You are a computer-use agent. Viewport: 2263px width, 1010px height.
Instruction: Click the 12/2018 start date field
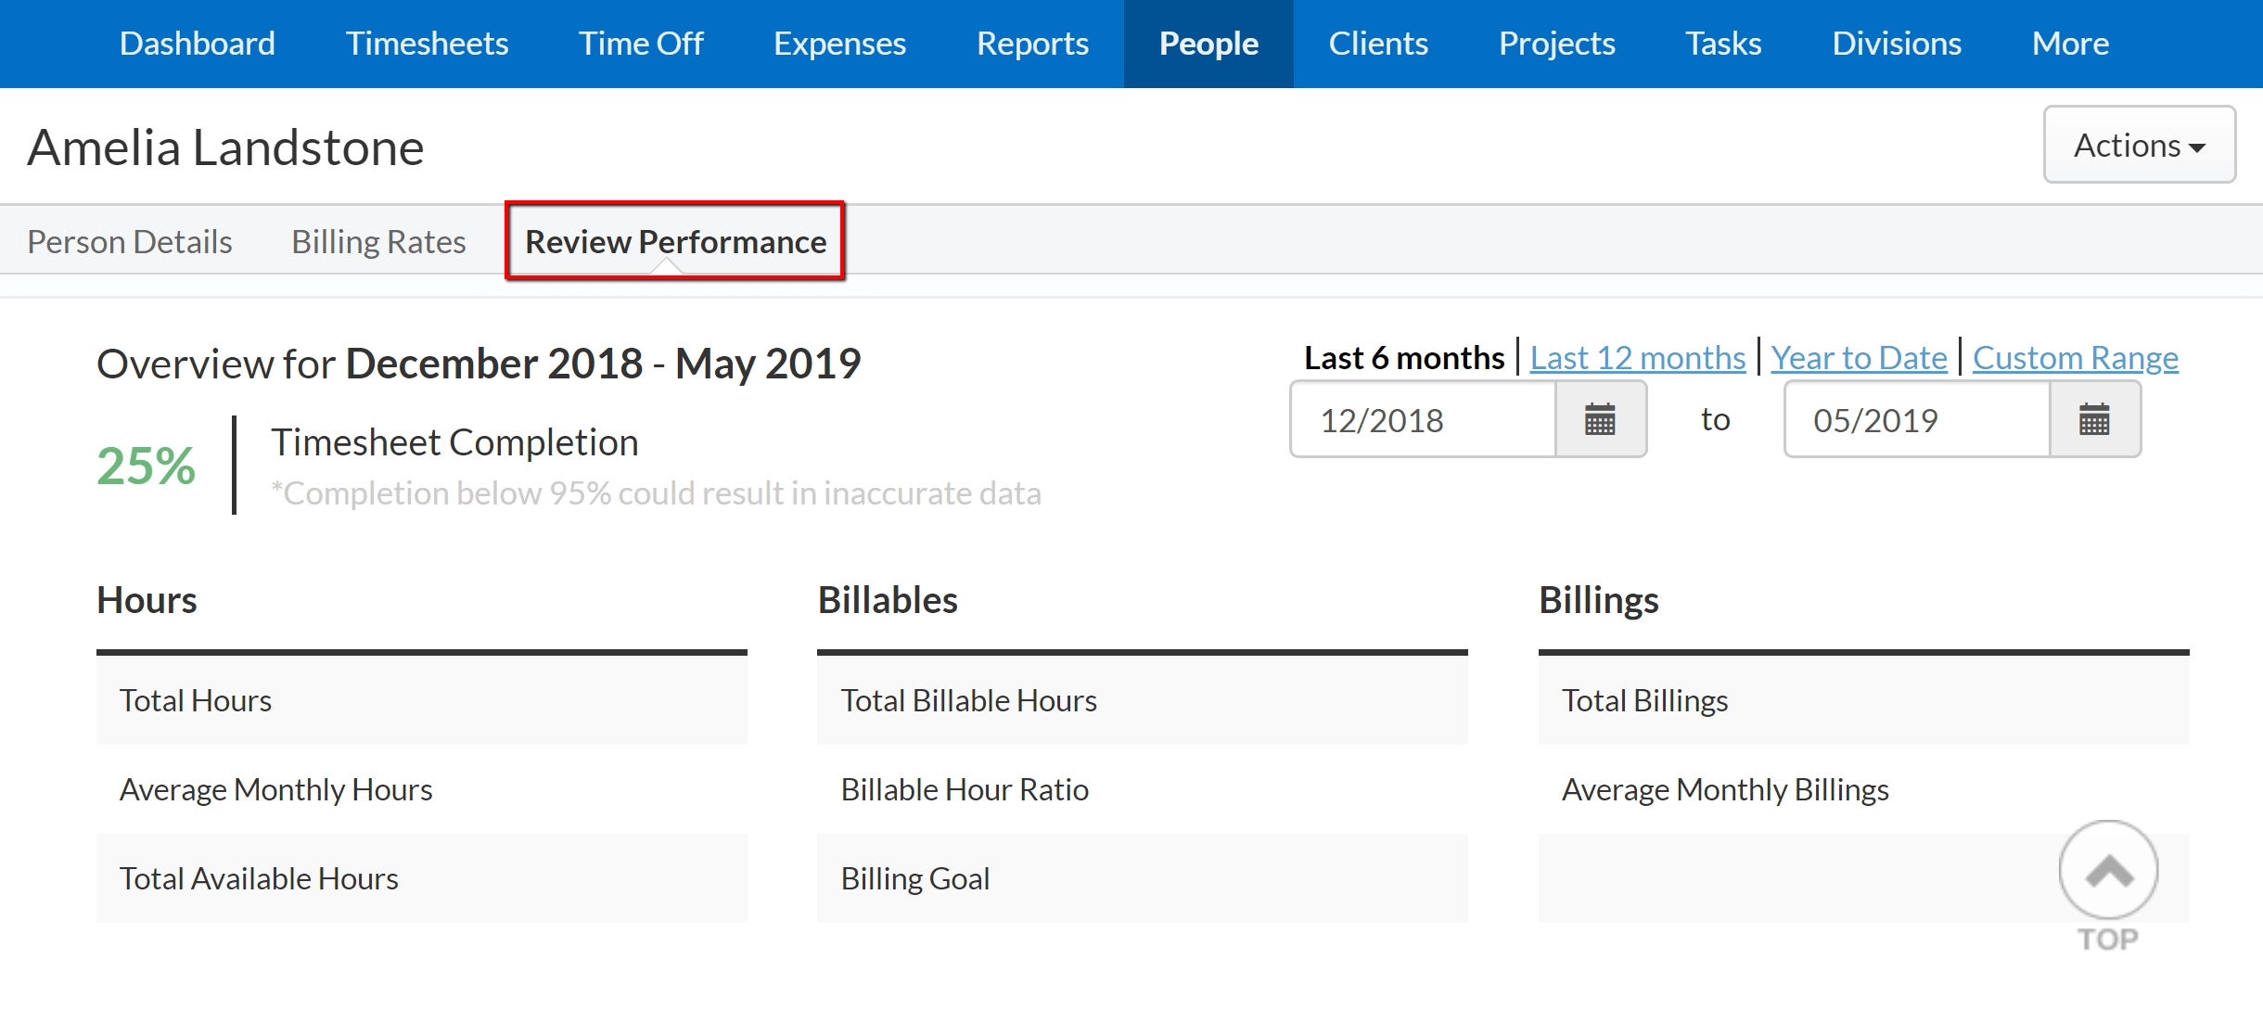point(1424,419)
